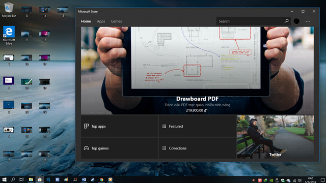Maximize the Microsoft Store window

pyautogui.click(x=303, y=11)
